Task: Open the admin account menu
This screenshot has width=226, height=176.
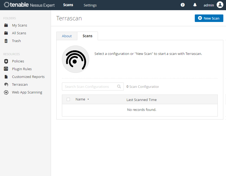Action: pos(209,5)
